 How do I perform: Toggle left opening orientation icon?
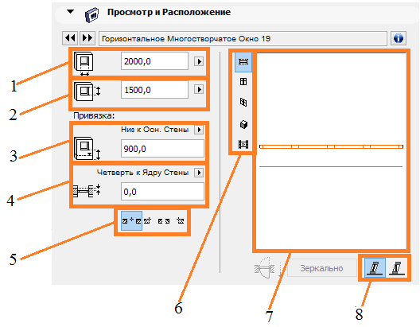[375, 268]
